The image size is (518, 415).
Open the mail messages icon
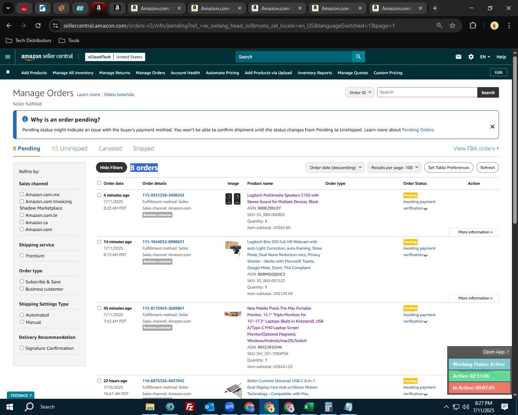(459, 57)
